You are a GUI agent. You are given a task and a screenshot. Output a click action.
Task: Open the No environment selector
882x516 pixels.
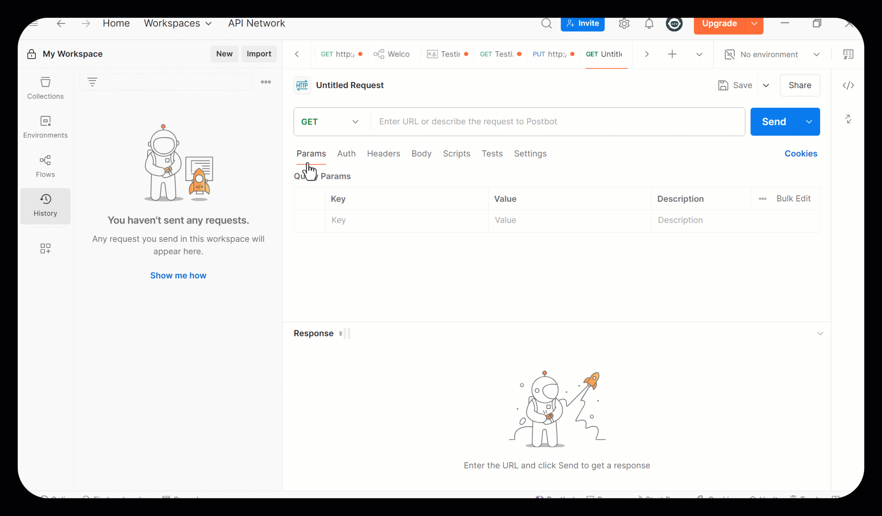click(773, 54)
